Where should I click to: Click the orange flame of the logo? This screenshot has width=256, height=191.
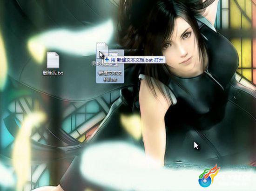point(214,171)
